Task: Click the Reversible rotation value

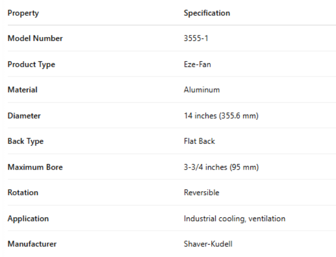Action: [201, 193]
